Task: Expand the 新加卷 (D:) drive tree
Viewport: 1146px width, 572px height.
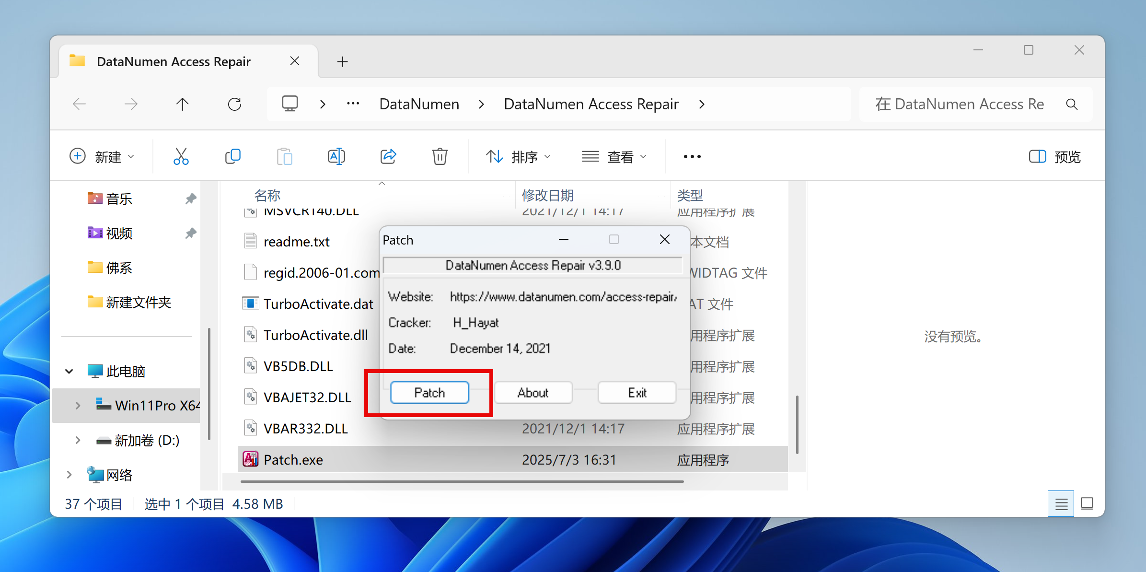Action: (78, 440)
